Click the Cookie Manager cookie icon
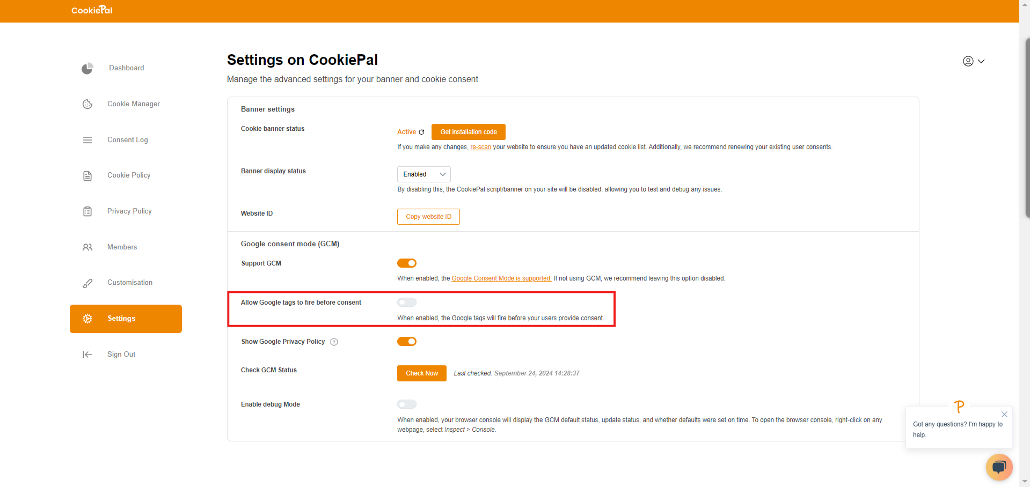This screenshot has height=487, width=1030. [x=87, y=104]
